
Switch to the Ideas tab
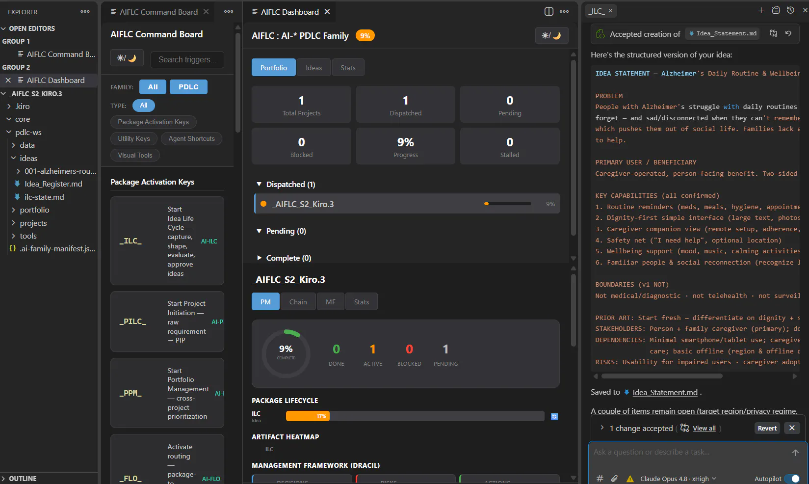click(x=314, y=68)
